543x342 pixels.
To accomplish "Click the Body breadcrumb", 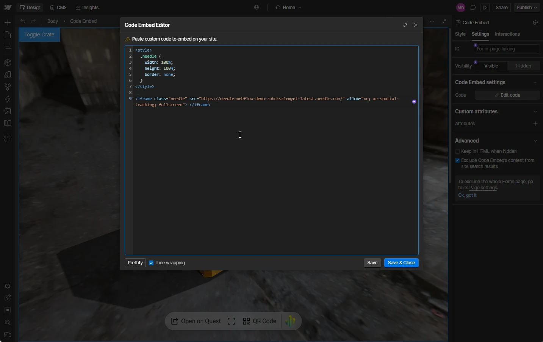I will pos(53,21).
